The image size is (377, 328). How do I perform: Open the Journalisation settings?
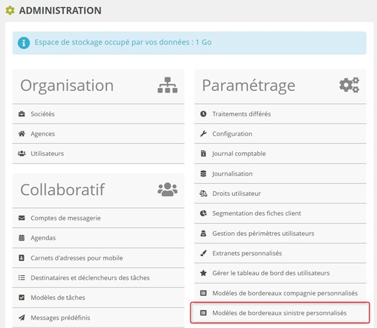tap(232, 173)
